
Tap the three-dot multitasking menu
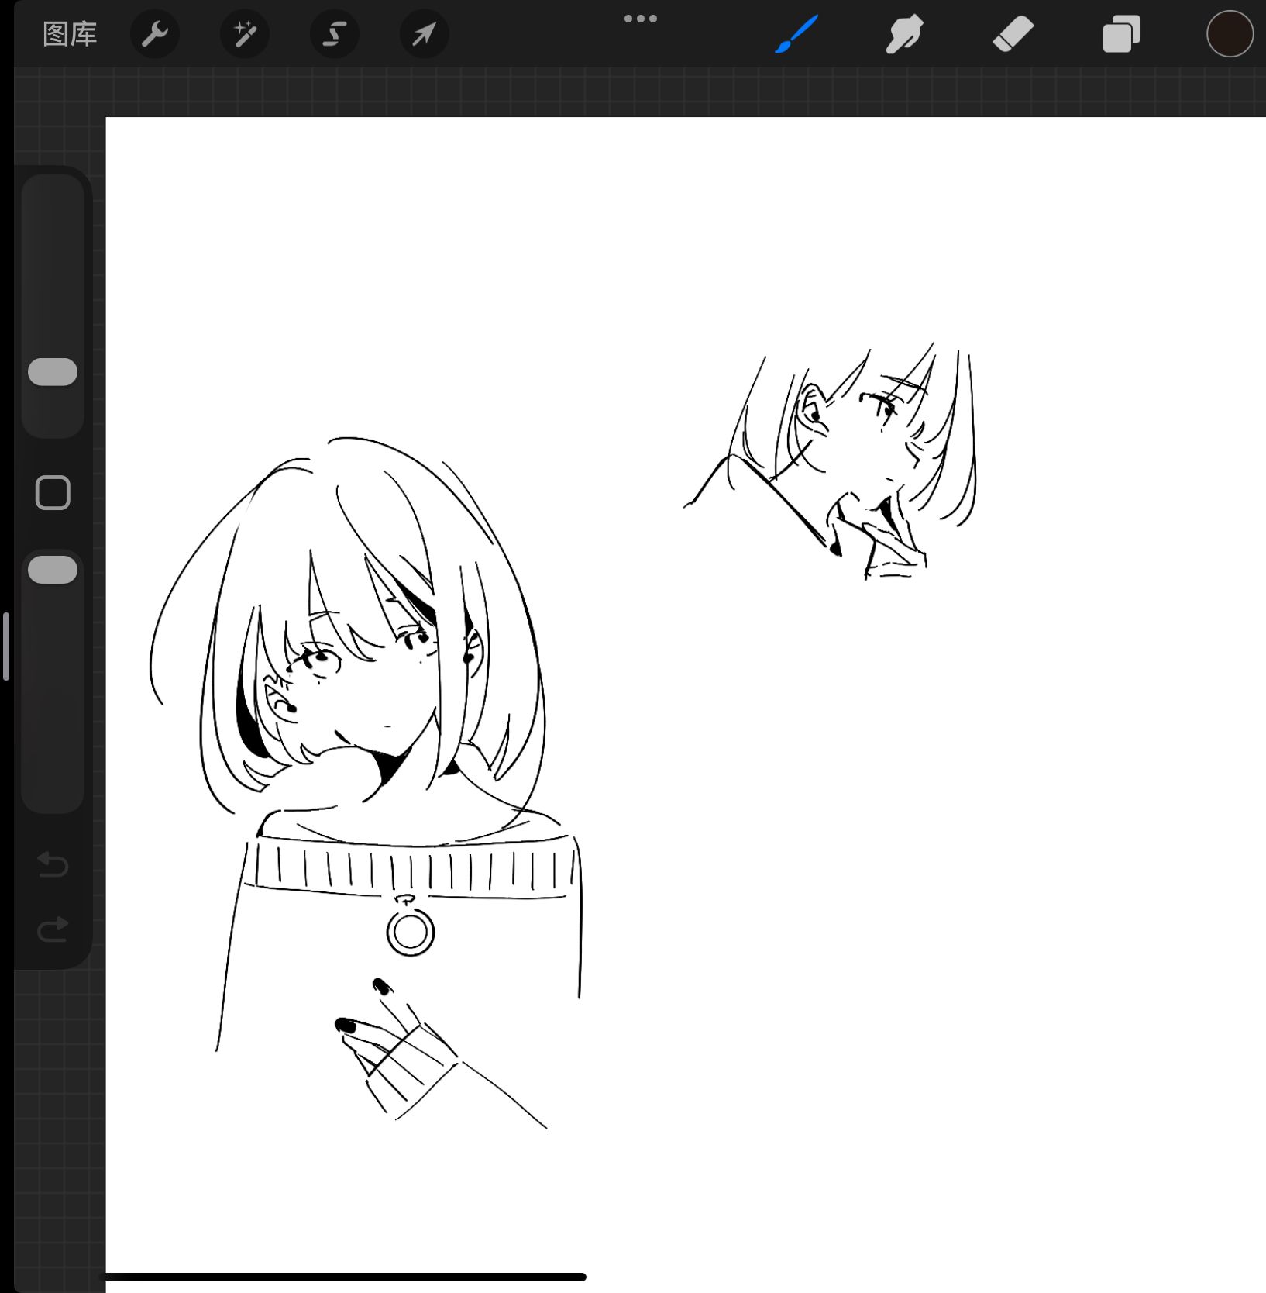tap(640, 19)
